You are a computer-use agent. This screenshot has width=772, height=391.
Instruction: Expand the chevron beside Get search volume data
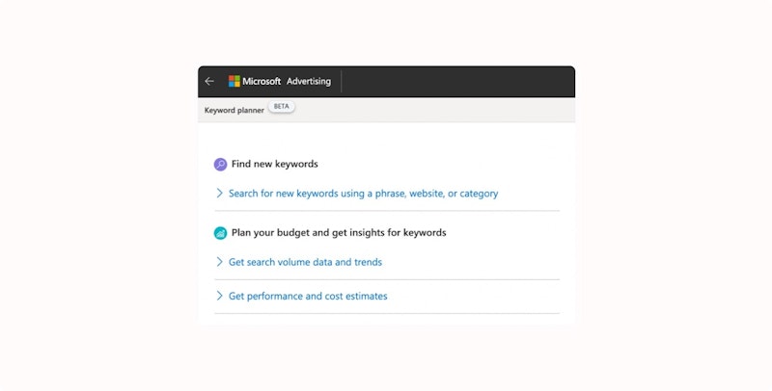(x=220, y=262)
